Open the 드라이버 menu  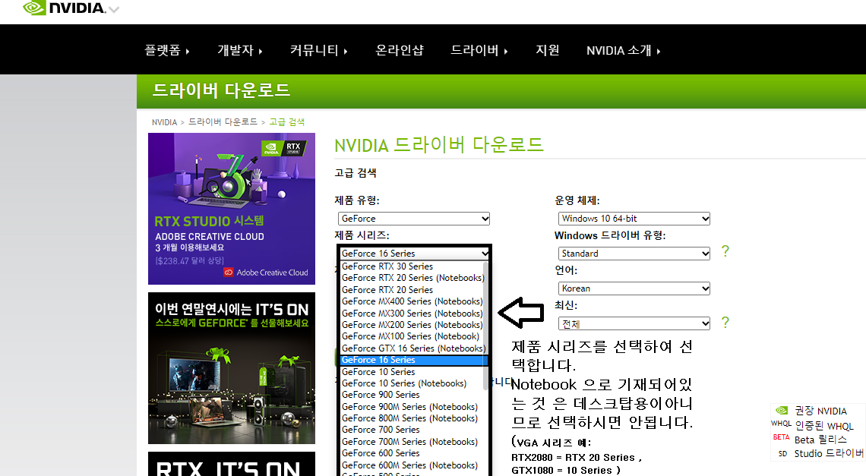479,50
